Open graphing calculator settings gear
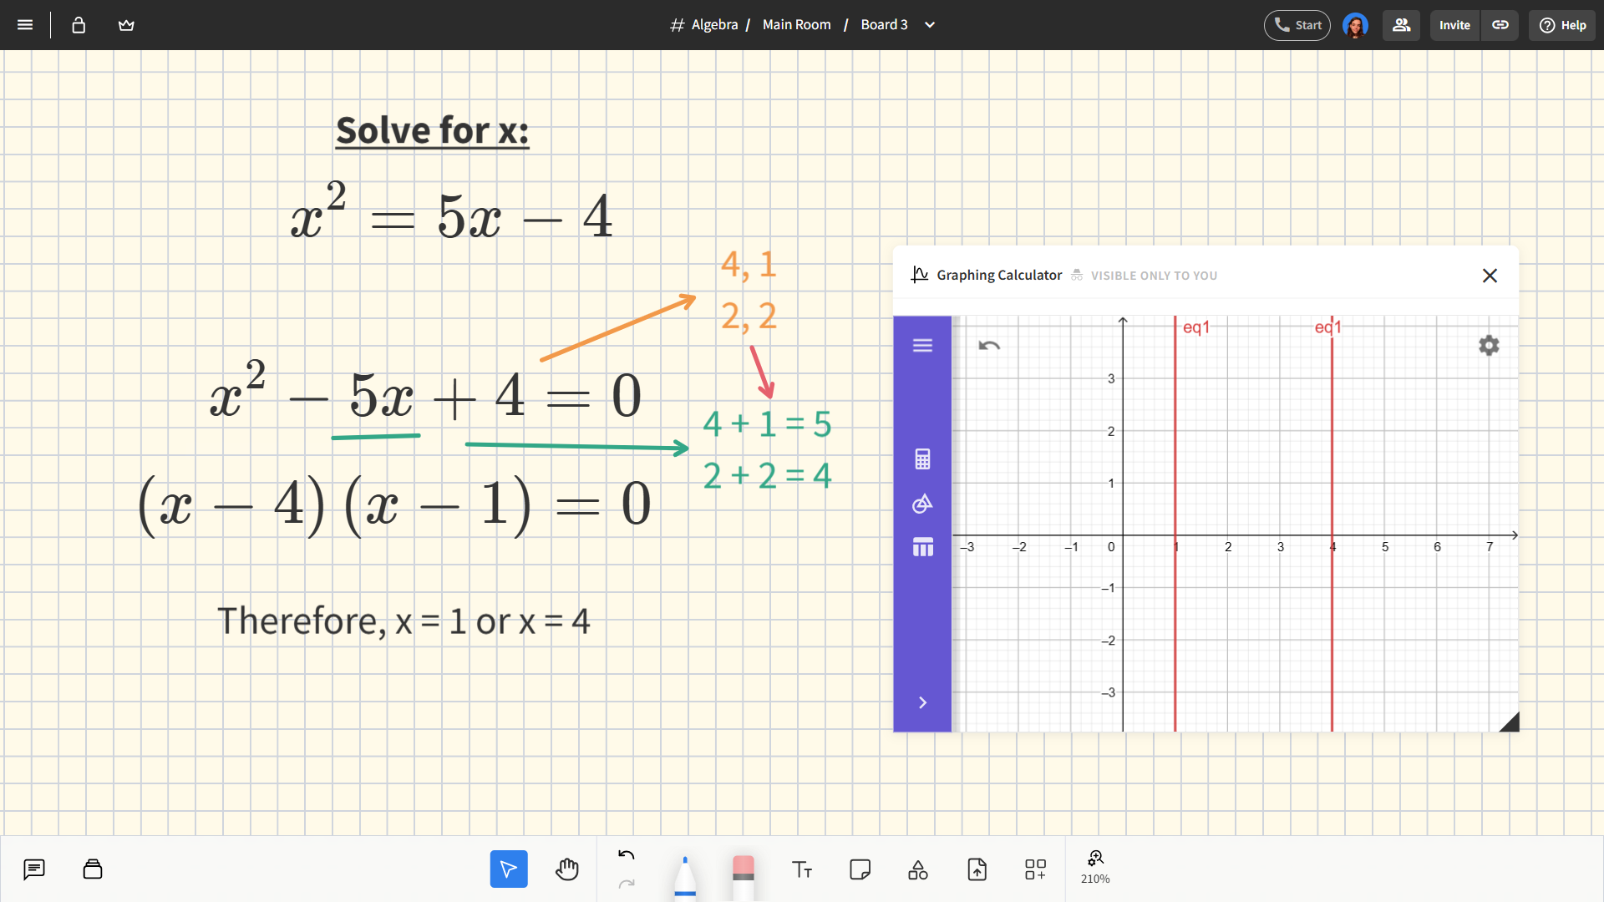The height and width of the screenshot is (902, 1604). click(x=1489, y=345)
